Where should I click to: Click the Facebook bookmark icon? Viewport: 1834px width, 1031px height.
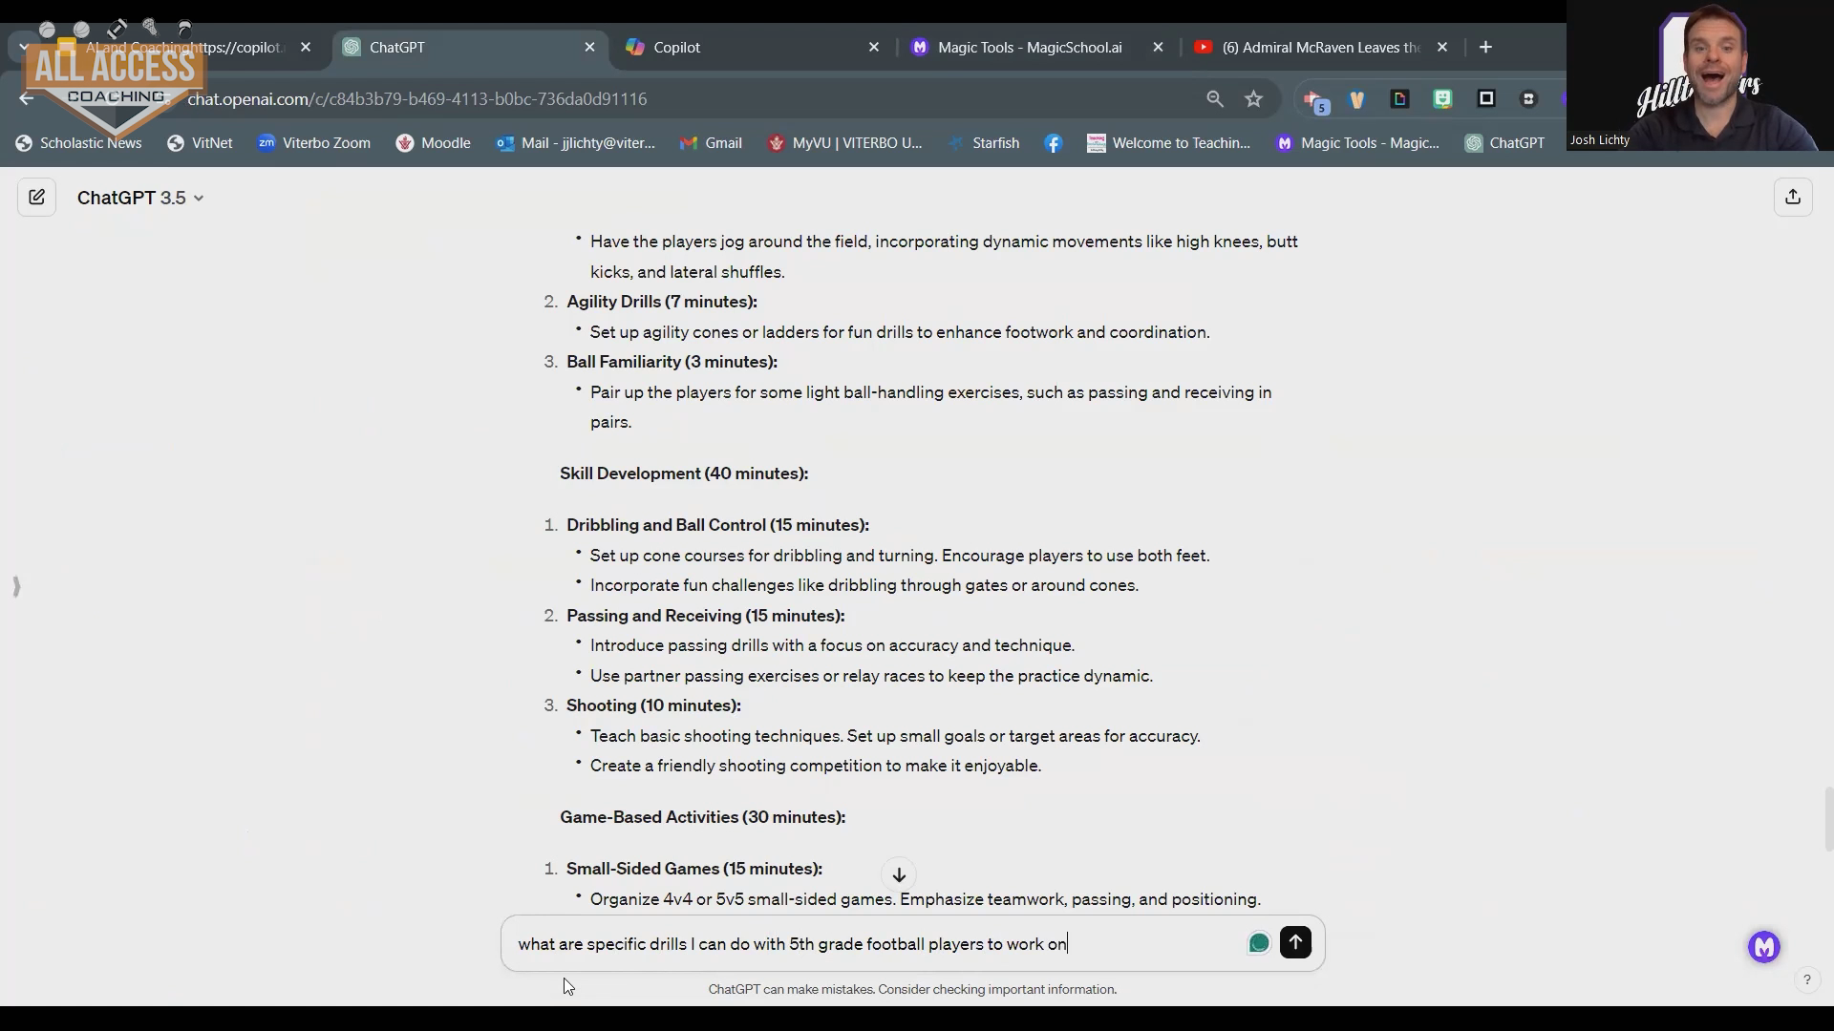coord(1054,143)
